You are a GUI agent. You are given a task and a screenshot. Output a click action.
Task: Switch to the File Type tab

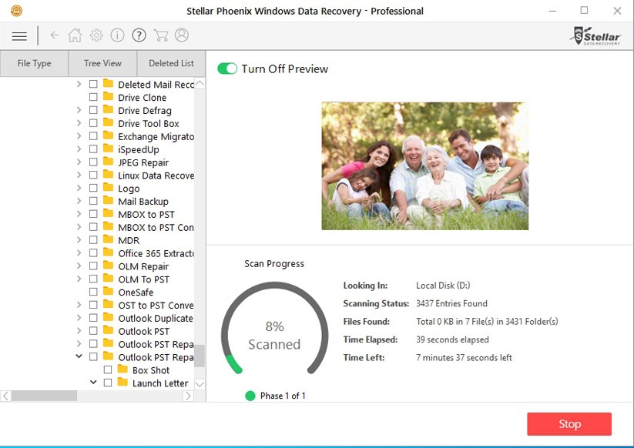[x=35, y=63]
